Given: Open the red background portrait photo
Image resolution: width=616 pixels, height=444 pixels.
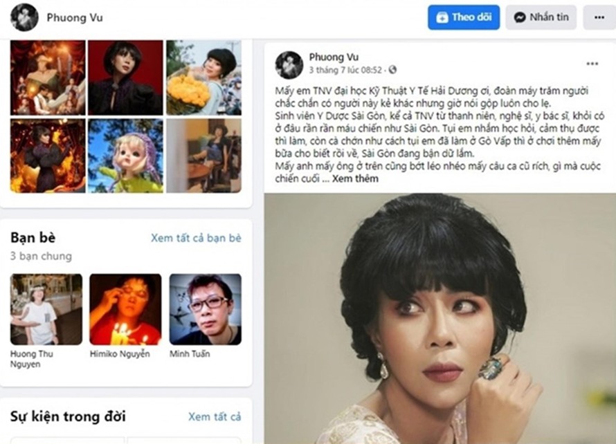Looking at the screenshot, I should click(x=125, y=77).
